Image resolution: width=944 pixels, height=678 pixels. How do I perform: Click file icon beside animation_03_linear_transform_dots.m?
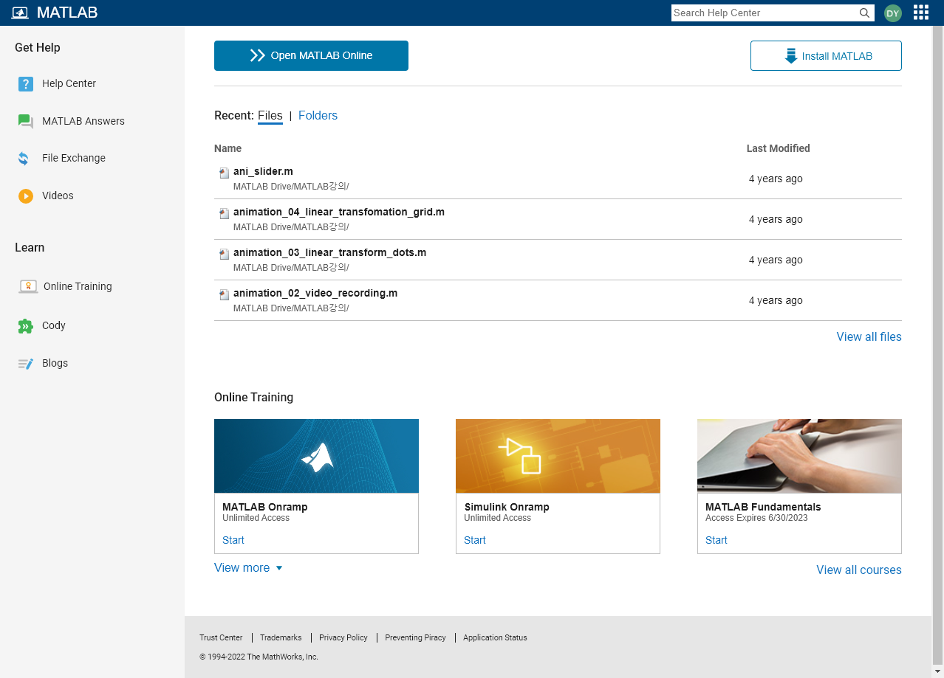tap(224, 254)
